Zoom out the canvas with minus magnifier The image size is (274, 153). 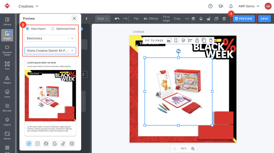(174, 149)
